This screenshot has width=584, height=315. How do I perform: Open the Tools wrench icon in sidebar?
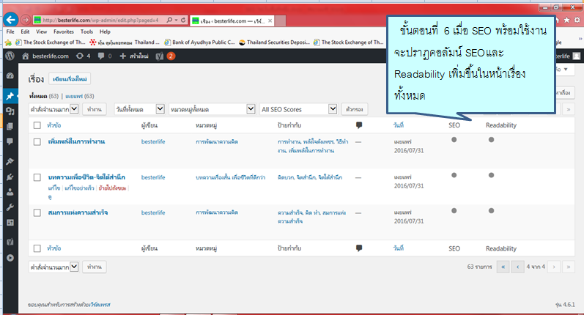coord(10,207)
